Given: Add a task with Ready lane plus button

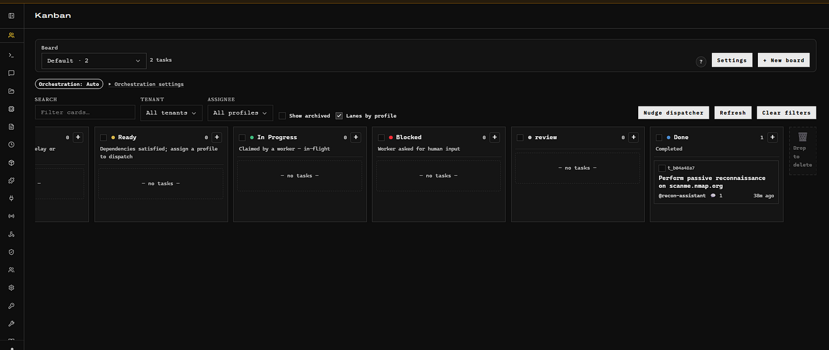Looking at the screenshot, I should click(217, 137).
